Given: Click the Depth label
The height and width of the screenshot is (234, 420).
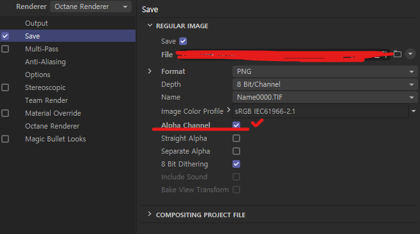Looking at the screenshot, I should tap(171, 84).
